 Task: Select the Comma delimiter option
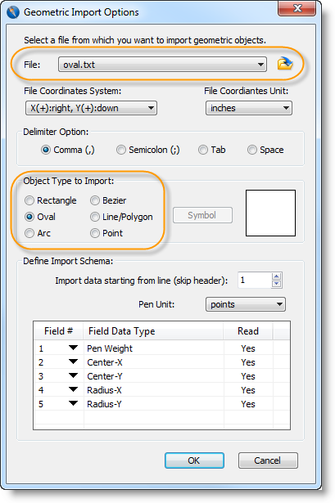[x=46, y=150]
